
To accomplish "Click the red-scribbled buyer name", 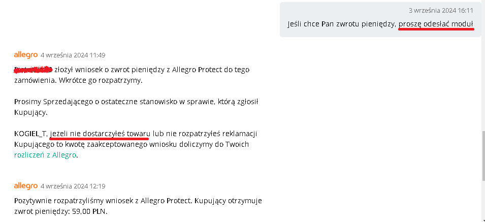I will 33,70.
